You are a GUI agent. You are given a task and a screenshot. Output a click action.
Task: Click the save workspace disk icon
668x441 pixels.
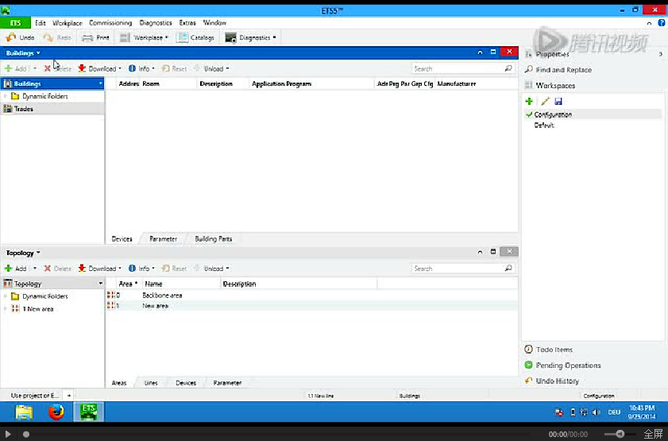click(558, 101)
